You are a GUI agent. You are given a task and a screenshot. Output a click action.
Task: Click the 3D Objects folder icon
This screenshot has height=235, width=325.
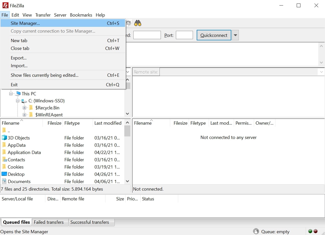pos(4,138)
